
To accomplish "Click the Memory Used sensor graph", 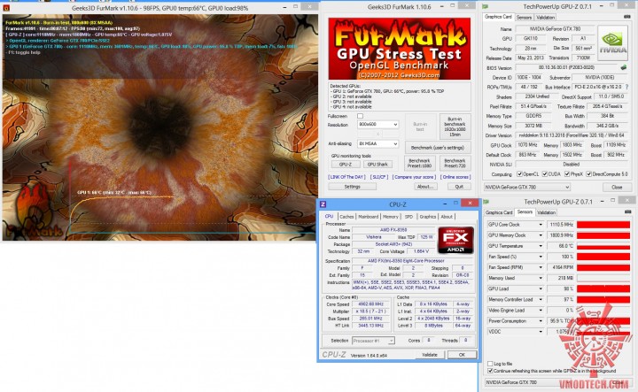I will 603,278.
